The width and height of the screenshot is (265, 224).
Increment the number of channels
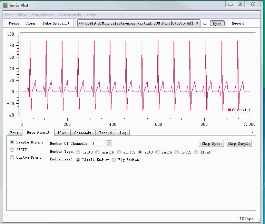[109, 142]
